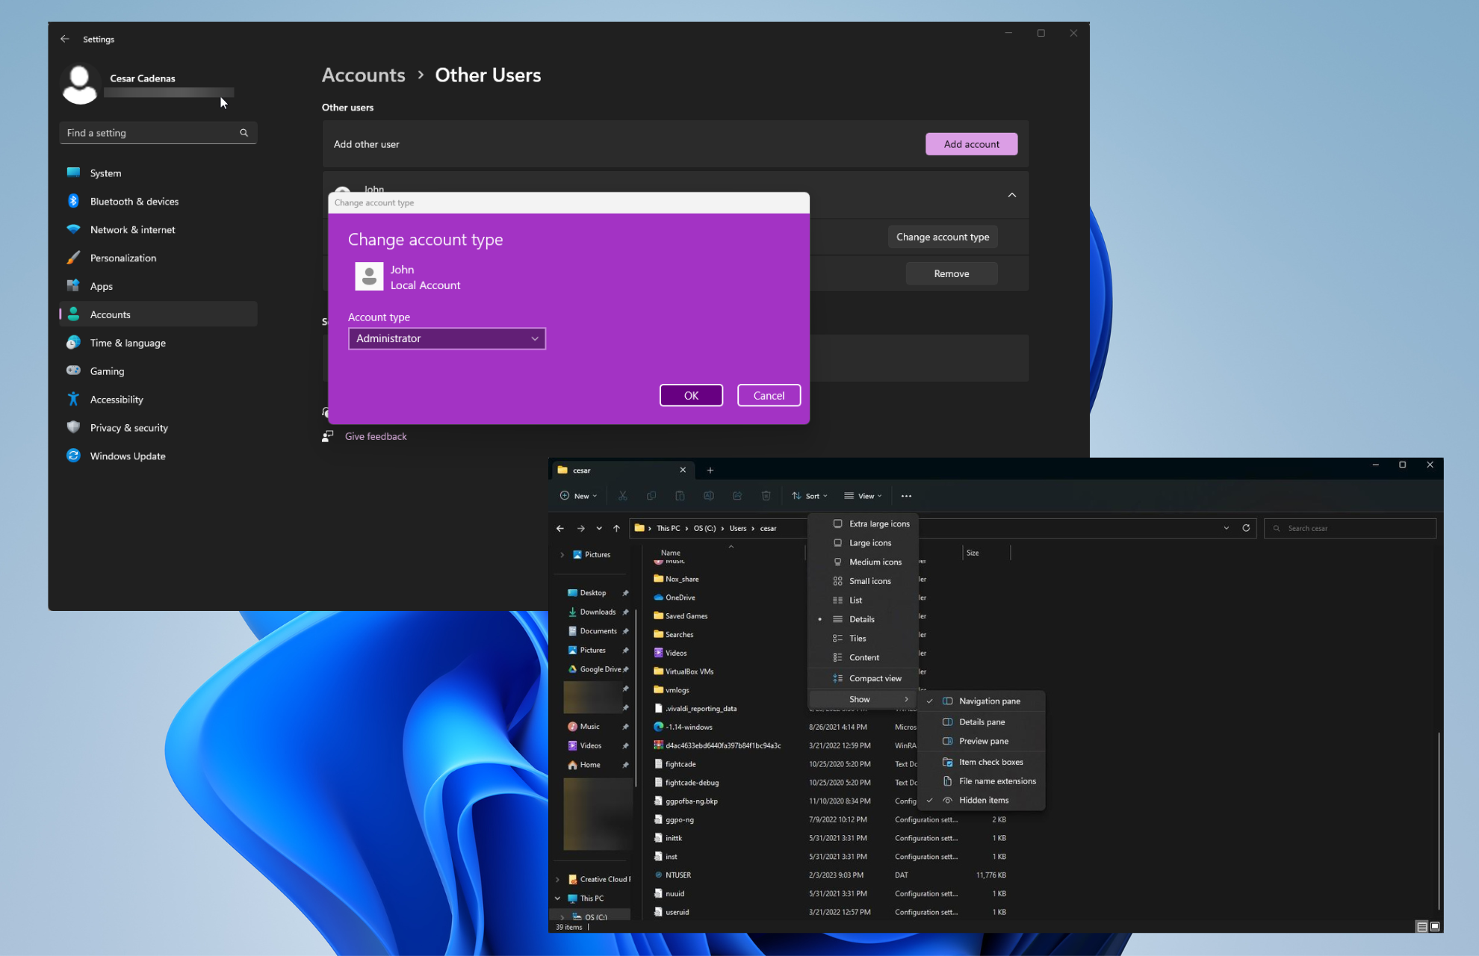The width and height of the screenshot is (1479, 956).
Task: Open new tab in File Explorer
Action: click(710, 470)
